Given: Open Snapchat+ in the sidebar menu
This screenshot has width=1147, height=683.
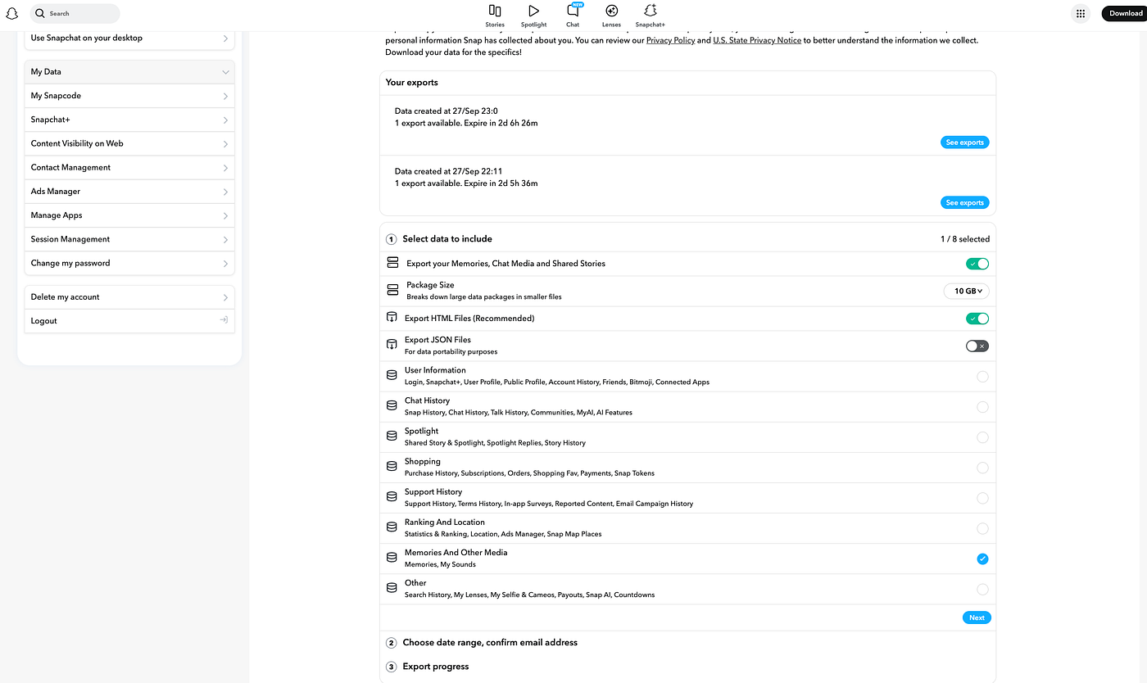Looking at the screenshot, I should pos(129,120).
